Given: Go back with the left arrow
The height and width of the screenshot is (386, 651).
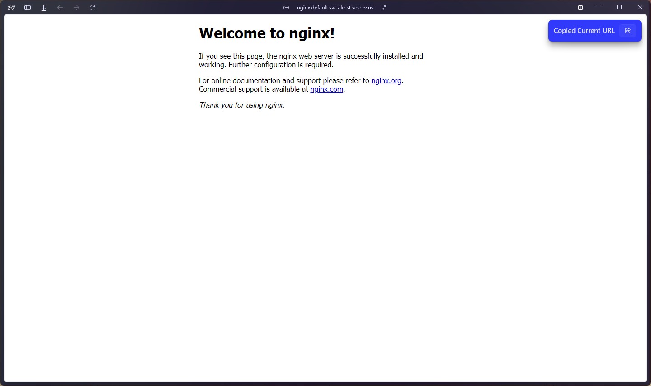Looking at the screenshot, I should coord(60,8).
